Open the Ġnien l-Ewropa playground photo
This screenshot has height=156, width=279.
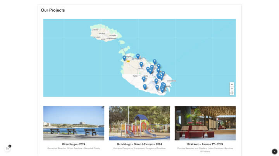[x=139, y=123]
